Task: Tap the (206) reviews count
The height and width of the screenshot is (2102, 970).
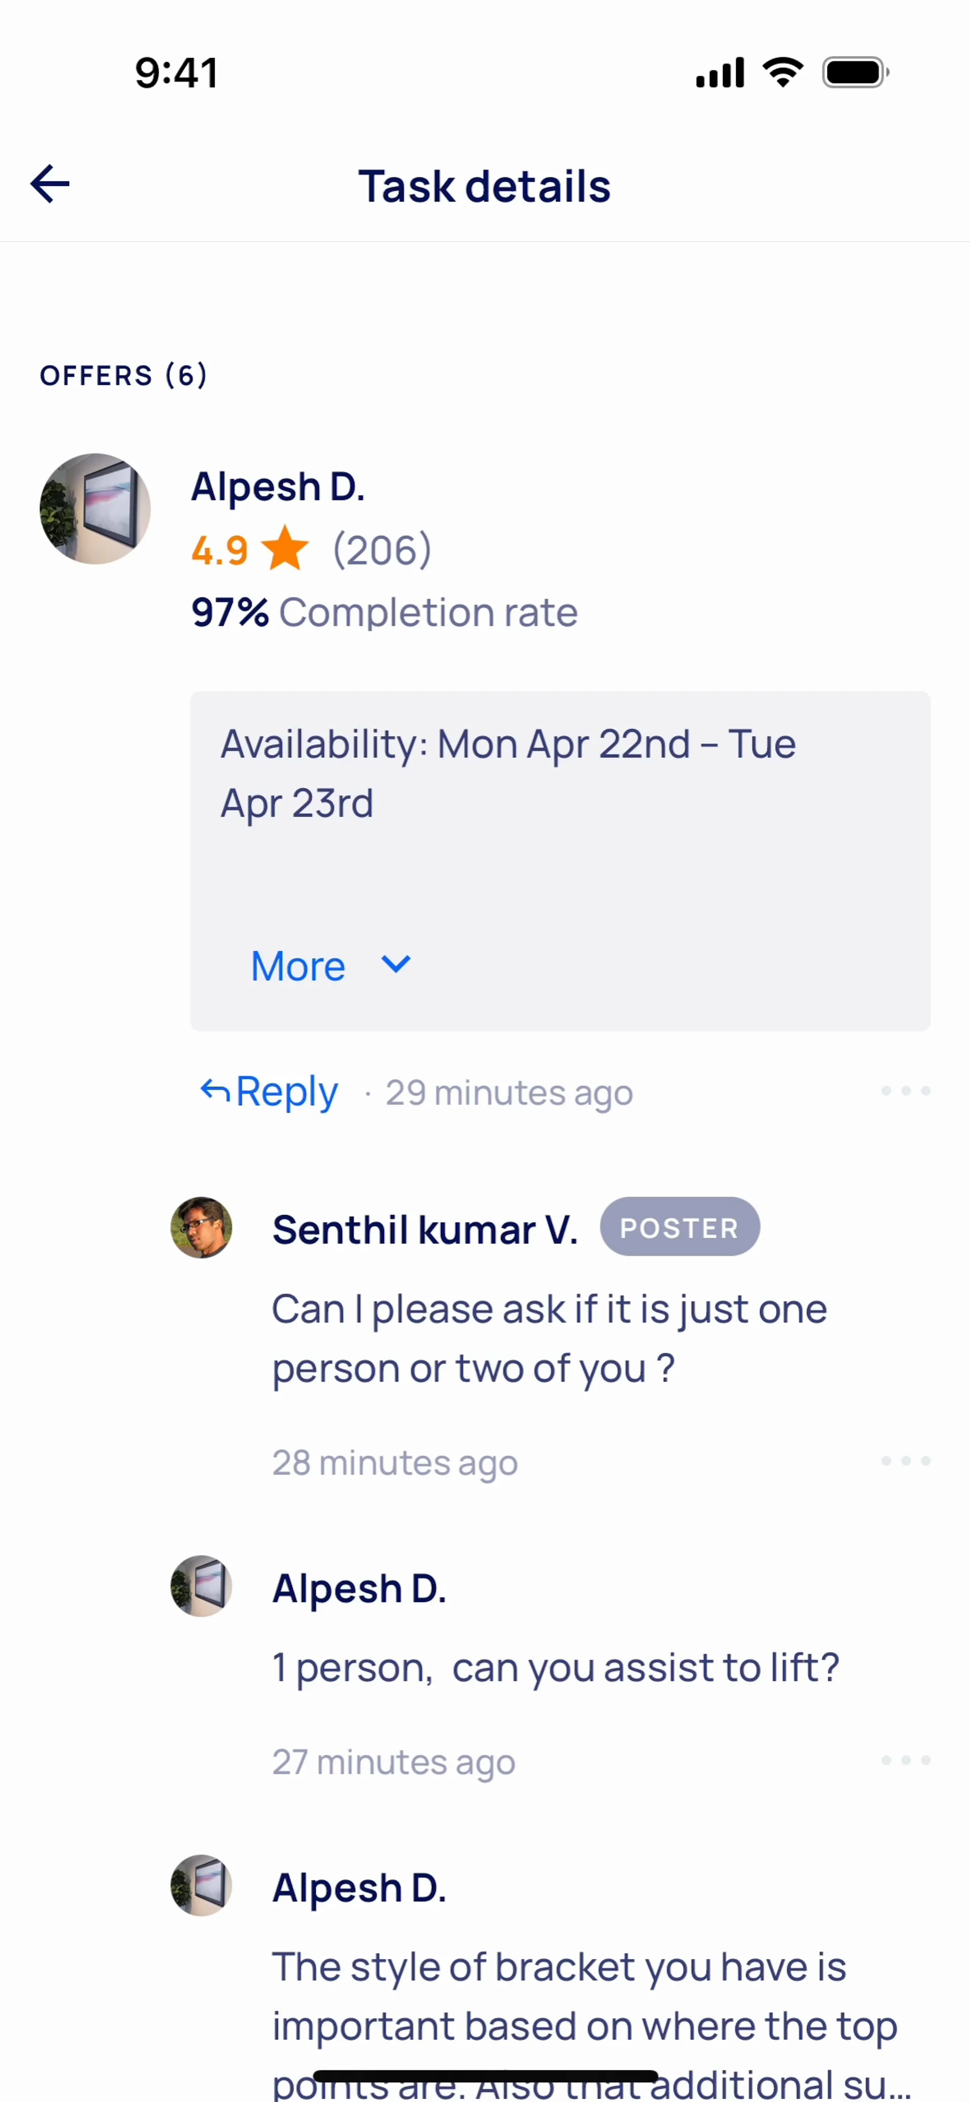Action: [382, 550]
